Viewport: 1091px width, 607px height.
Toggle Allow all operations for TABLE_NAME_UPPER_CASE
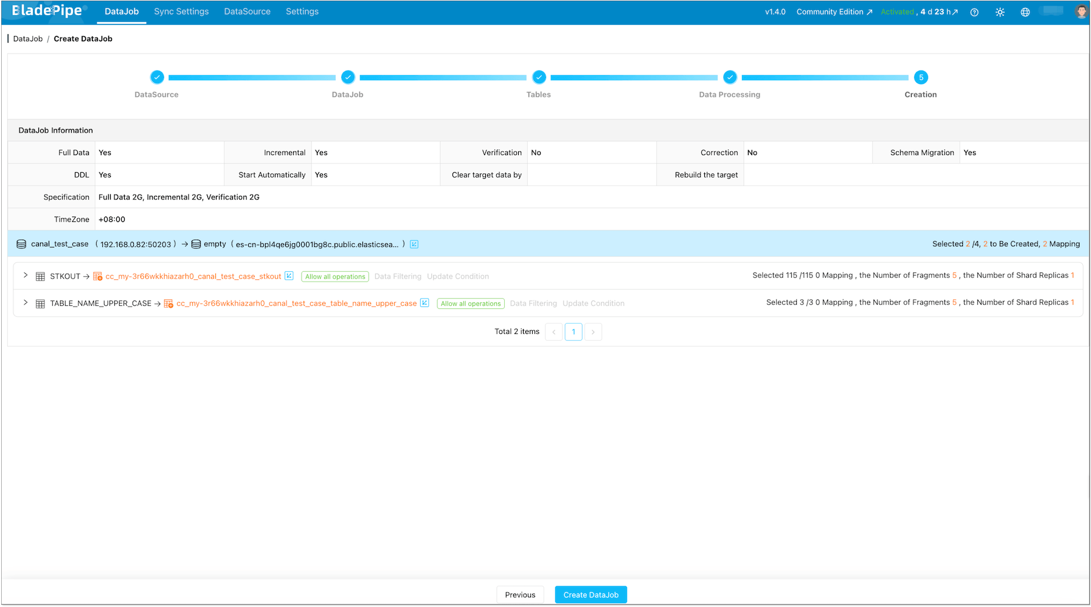point(470,303)
